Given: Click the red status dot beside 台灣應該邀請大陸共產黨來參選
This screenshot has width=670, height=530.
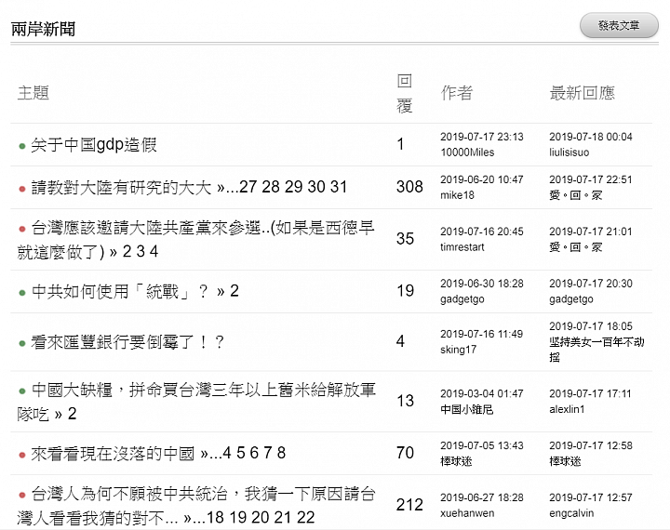Looking at the screenshot, I should (22, 230).
